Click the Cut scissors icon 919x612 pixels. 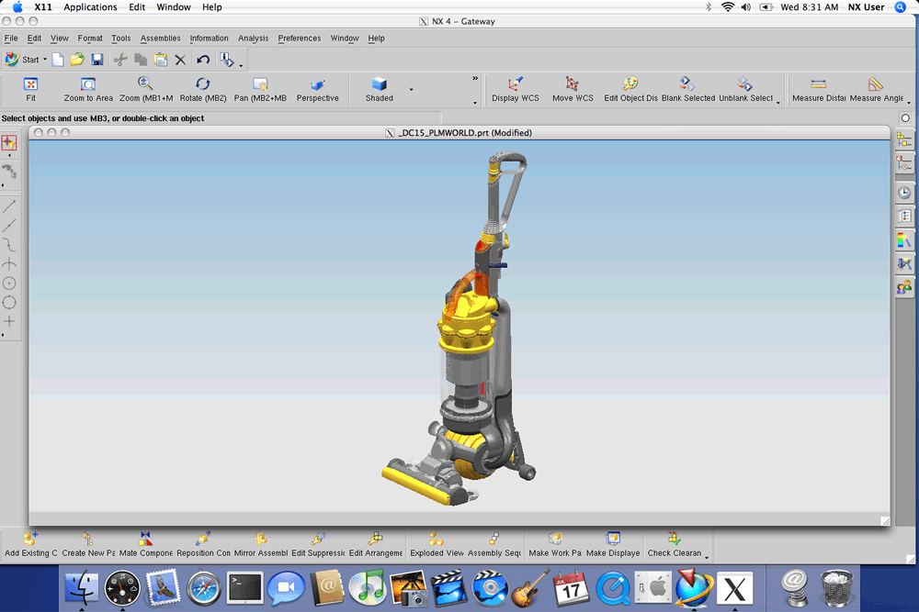[120, 59]
